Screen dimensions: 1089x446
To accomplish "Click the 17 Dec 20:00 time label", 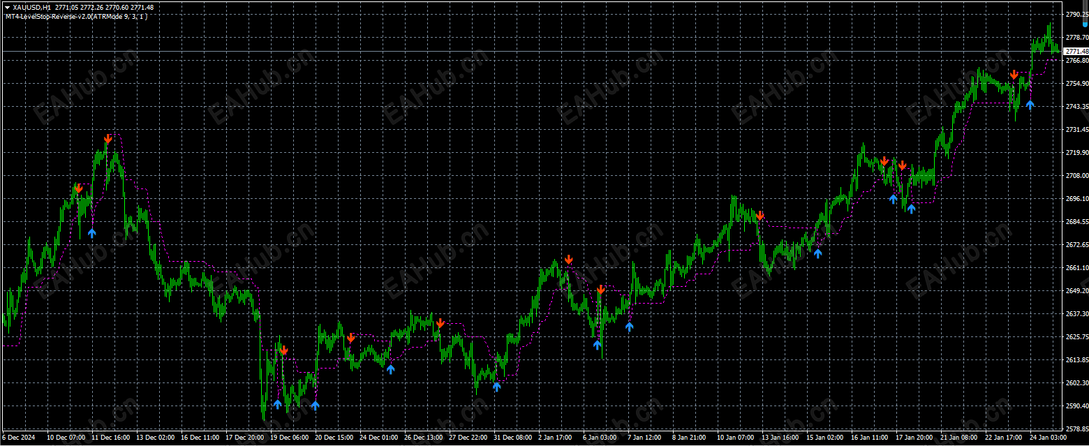I will pyautogui.click(x=244, y=438).
